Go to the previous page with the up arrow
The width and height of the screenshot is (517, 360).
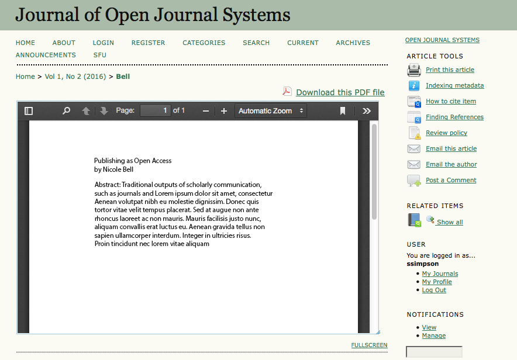(87, 110)
